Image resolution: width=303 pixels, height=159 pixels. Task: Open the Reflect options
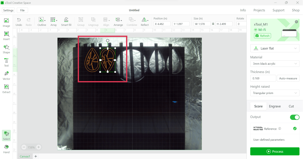145,22
